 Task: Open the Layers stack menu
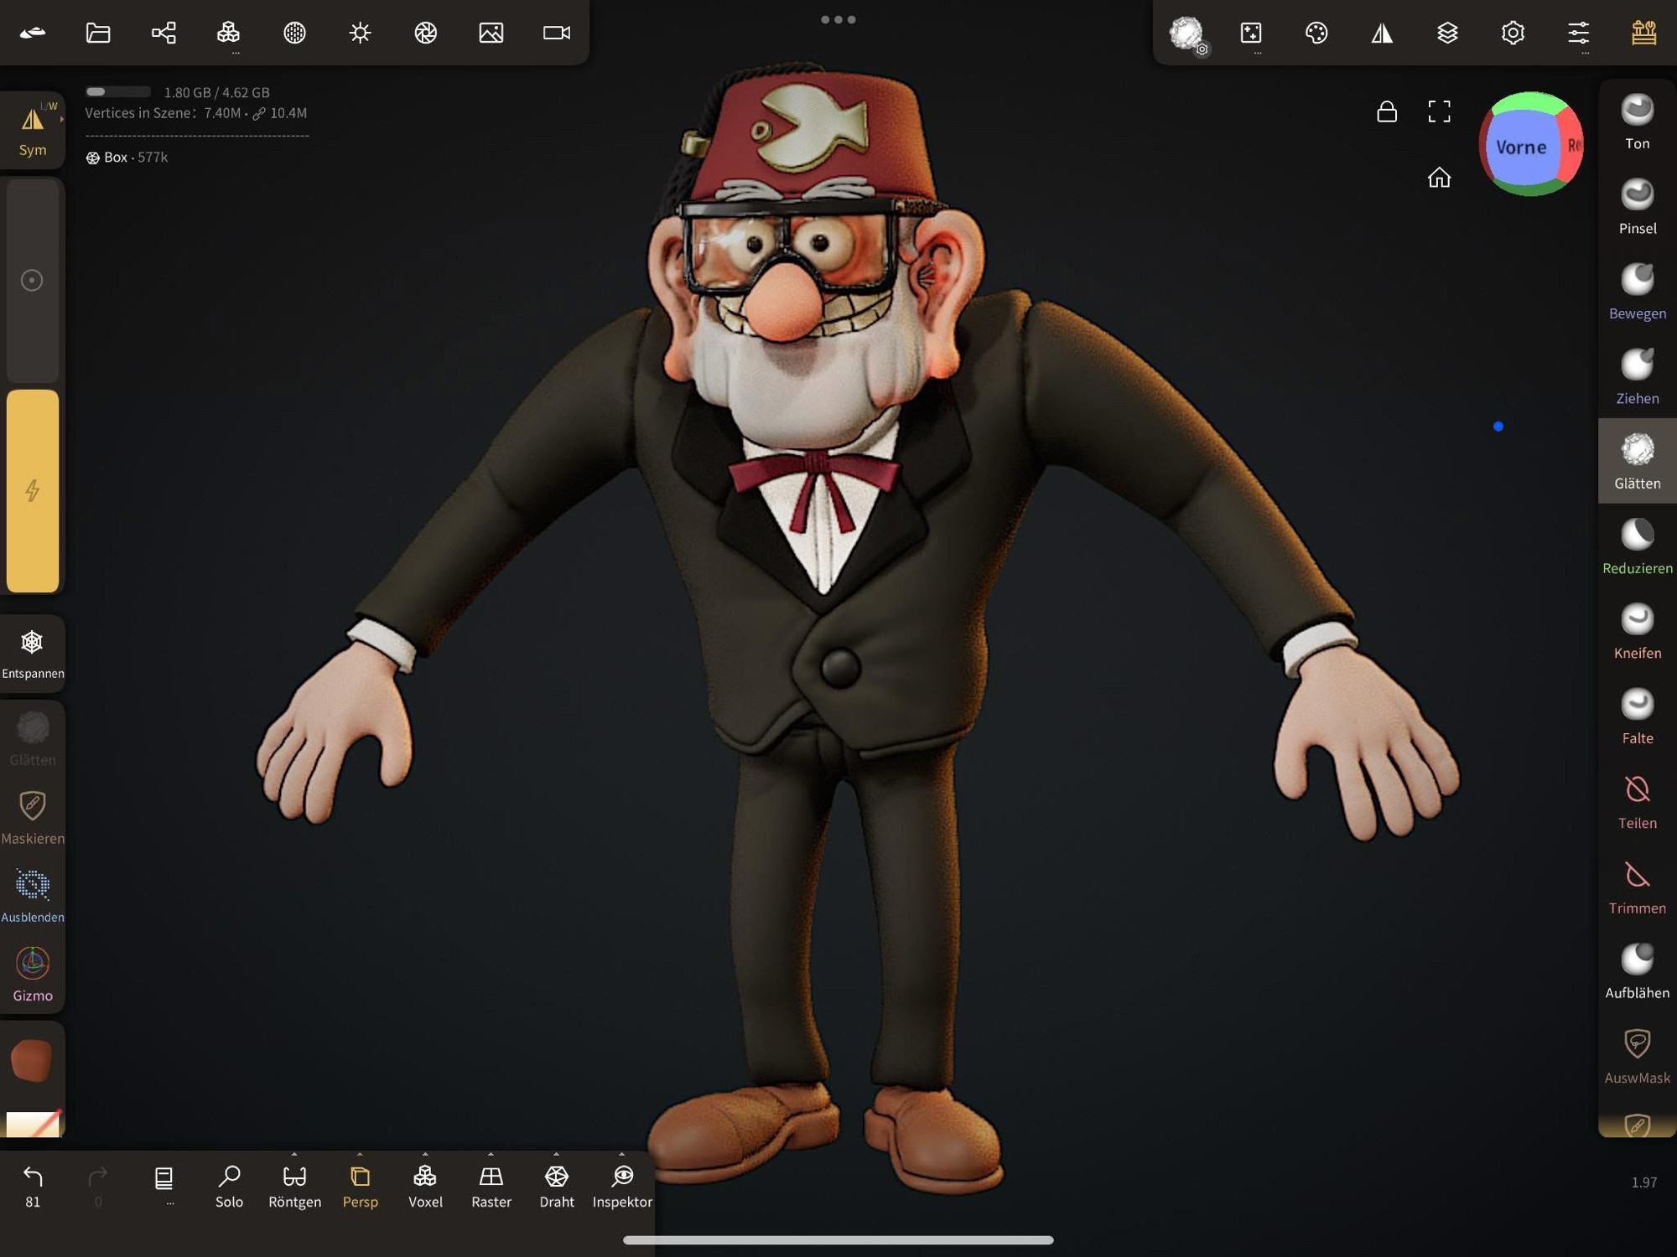point(1447,33)
